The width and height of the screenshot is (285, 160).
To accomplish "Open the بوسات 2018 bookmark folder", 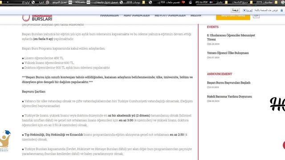I will [135, 2].
